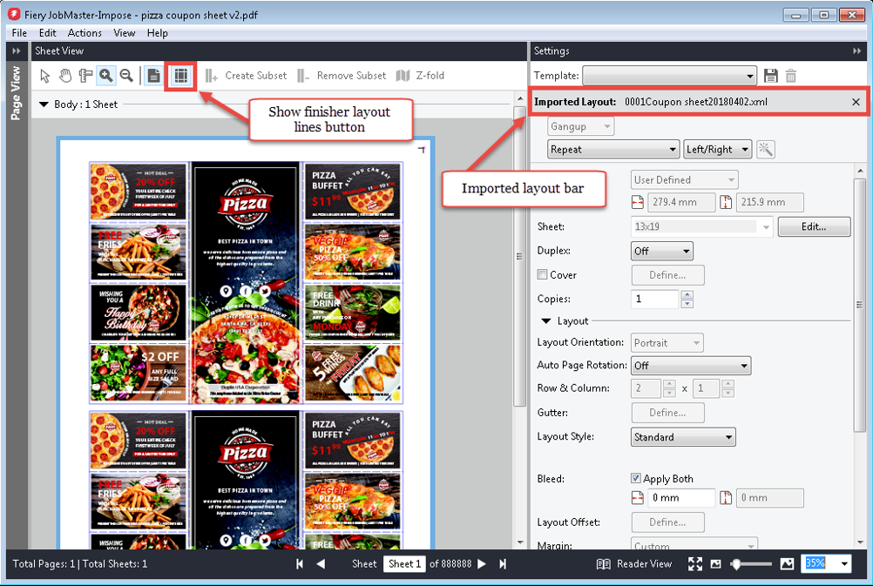Image resolution: width=873 pixels, height=586 pixels.
Task: Toggle sheet content display icon
Action: (x=153, y=76)
